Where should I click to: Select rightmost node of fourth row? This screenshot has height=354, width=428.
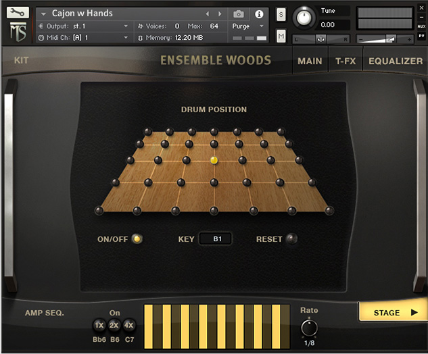point(312,182)
